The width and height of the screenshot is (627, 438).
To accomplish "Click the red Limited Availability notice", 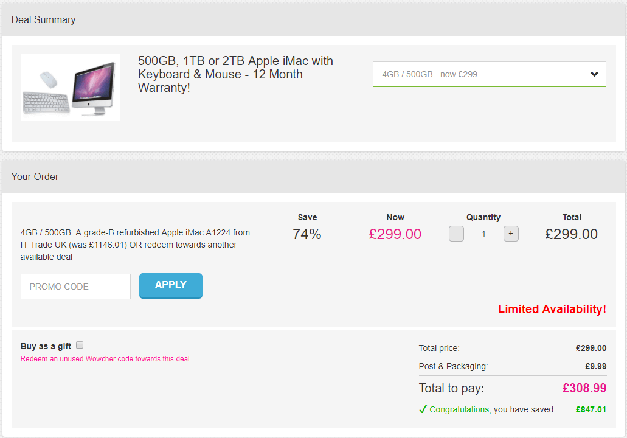I will [x=552, y=309].
